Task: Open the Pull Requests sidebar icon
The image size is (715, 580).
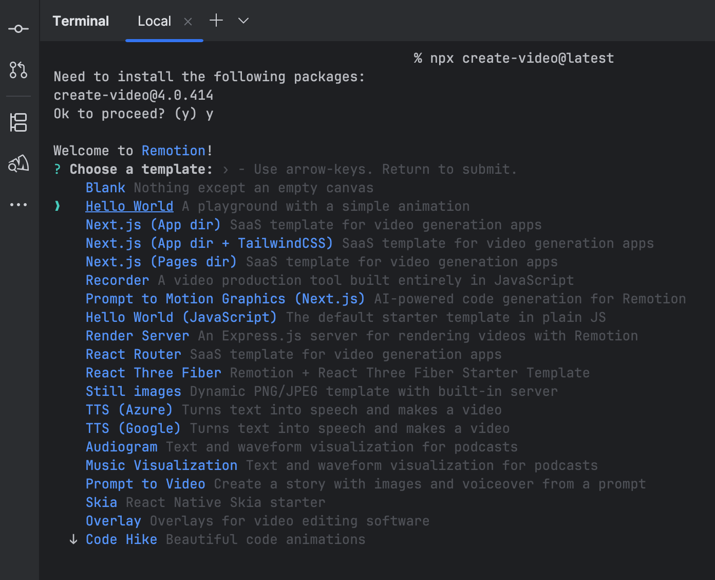Action: (x=18, y=70)
